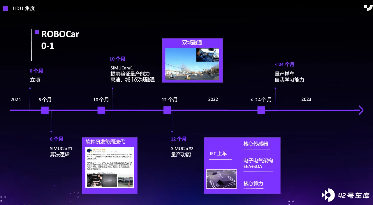Click the 提前验证量产能力 text line

[130, 74]
